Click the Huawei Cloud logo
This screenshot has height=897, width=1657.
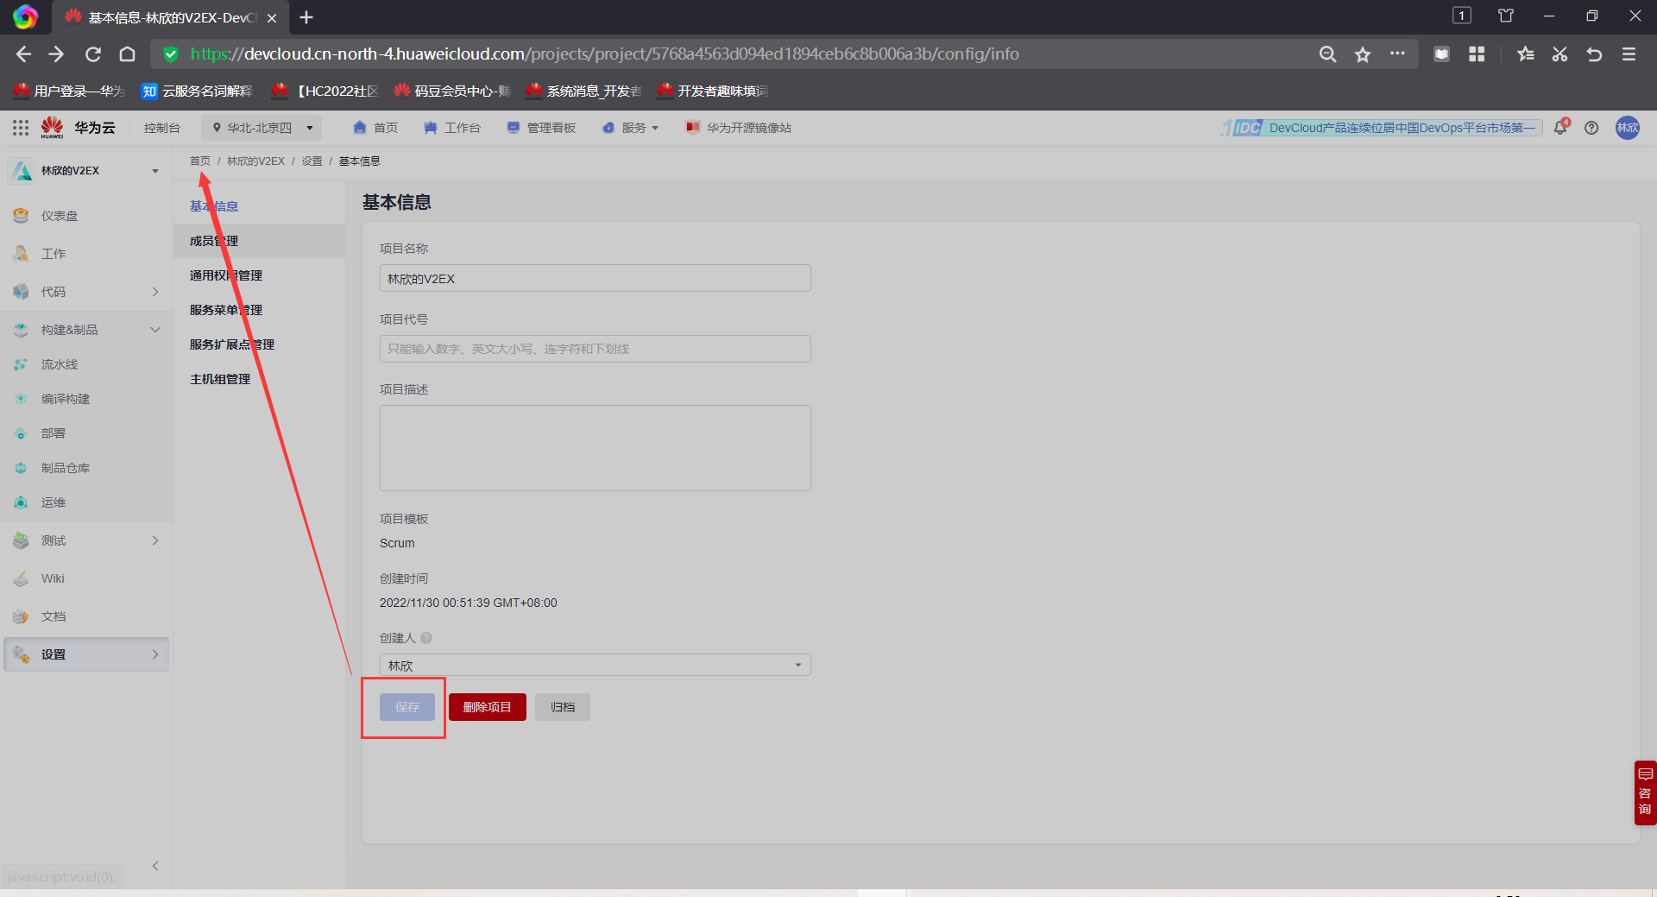78,128
